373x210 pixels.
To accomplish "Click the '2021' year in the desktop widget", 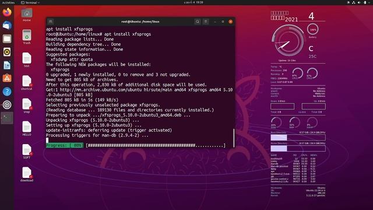I will pyautogui.click(x=291, y=19).
